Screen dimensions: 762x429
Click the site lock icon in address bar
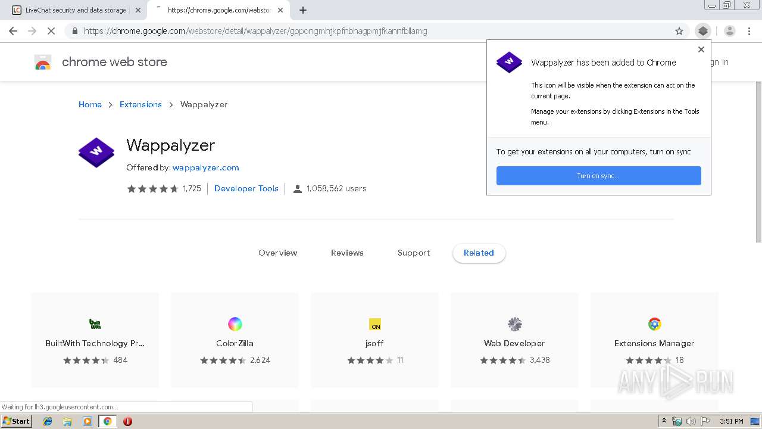pyautogui.click(x=75, y=31)
